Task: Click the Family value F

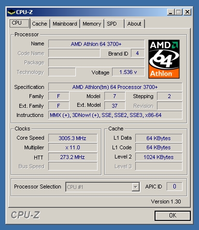Action: pos(59,96)
